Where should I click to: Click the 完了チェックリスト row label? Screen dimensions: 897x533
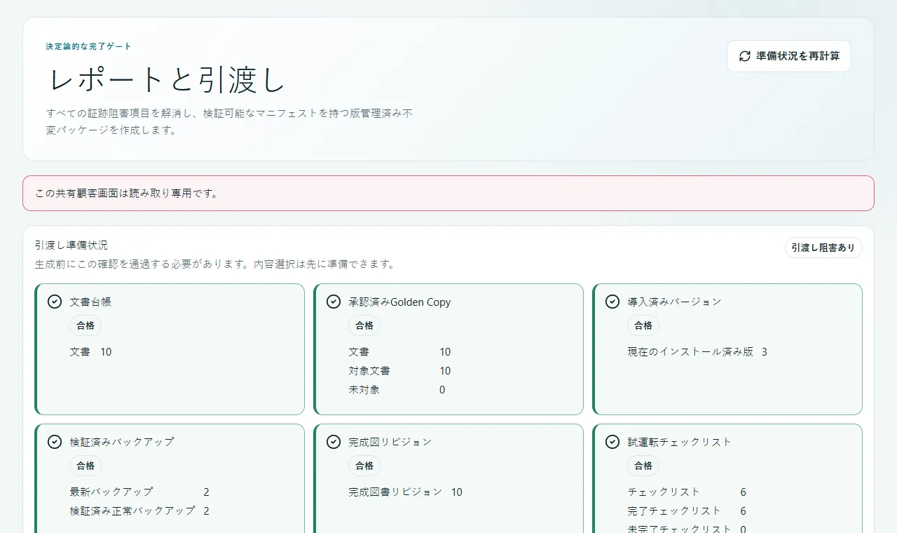(x=674, y=511)
